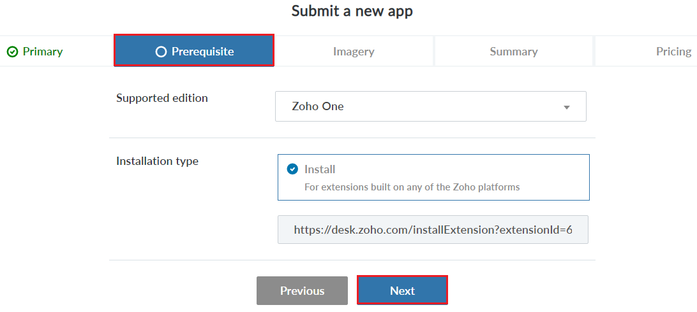Screen dimensions: 697x312
Task: Switch to the Imagery tab
Action: [354, 52]
